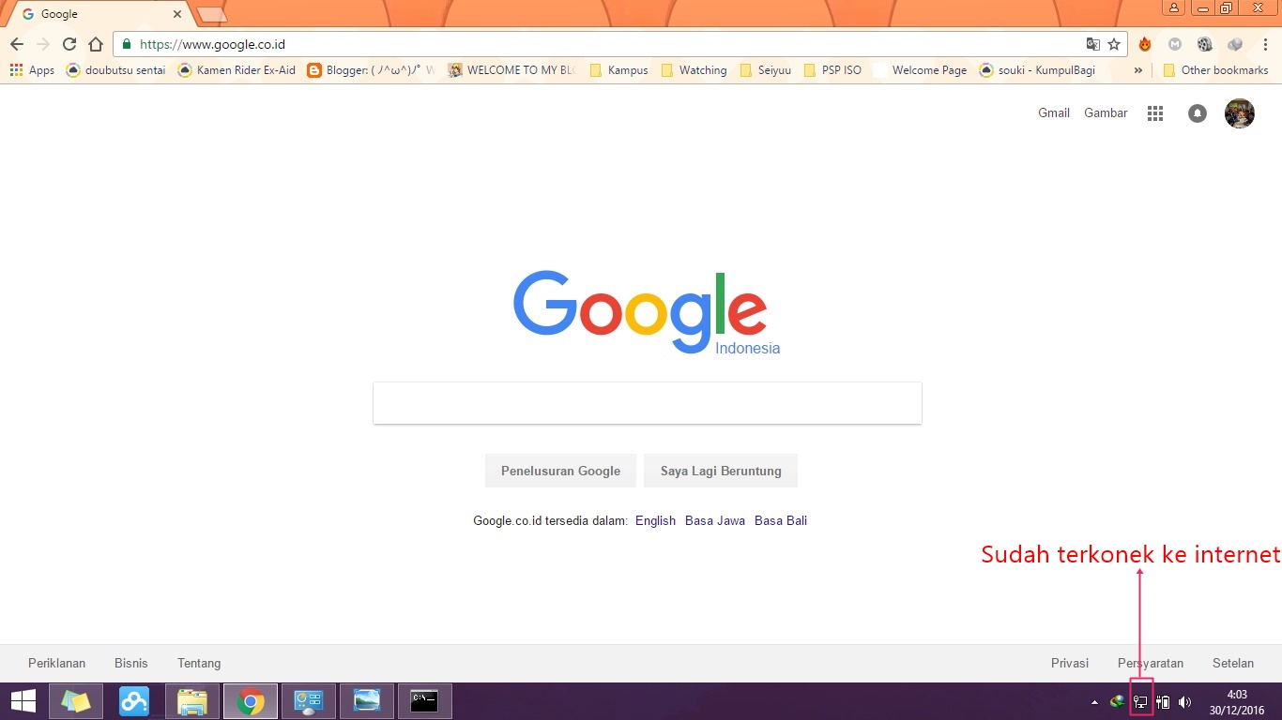Open the Periklanan footer link
Viewport: 1282px width, 720px height.
click(x=56, y=663)
